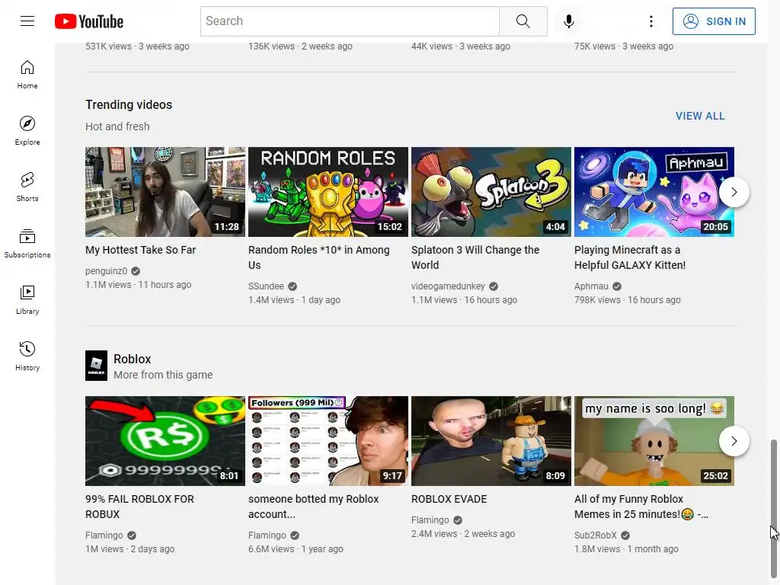Open someone botted my Roblox account thumbnail
This screenshot has height=585, width=780.
[328, 441]
